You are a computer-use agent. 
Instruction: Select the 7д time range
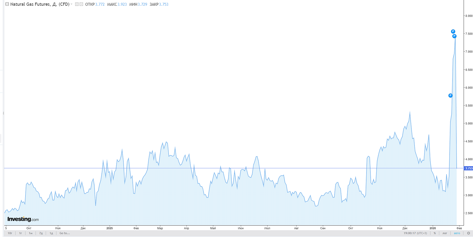coord(41,233)
